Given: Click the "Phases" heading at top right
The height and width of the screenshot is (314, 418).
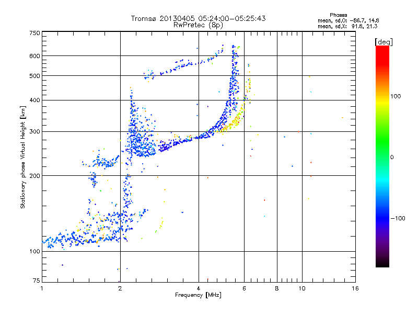Looking at the screenshot, I should (x=338, y=15).
